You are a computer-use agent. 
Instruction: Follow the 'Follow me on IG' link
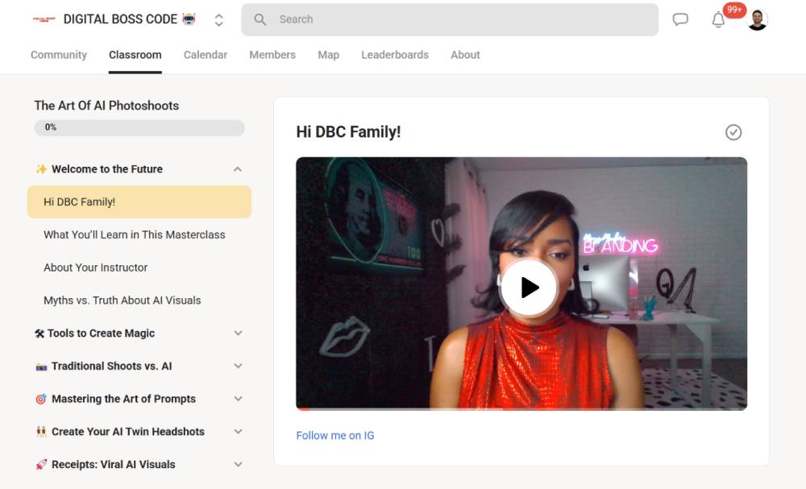pos(335,436)
